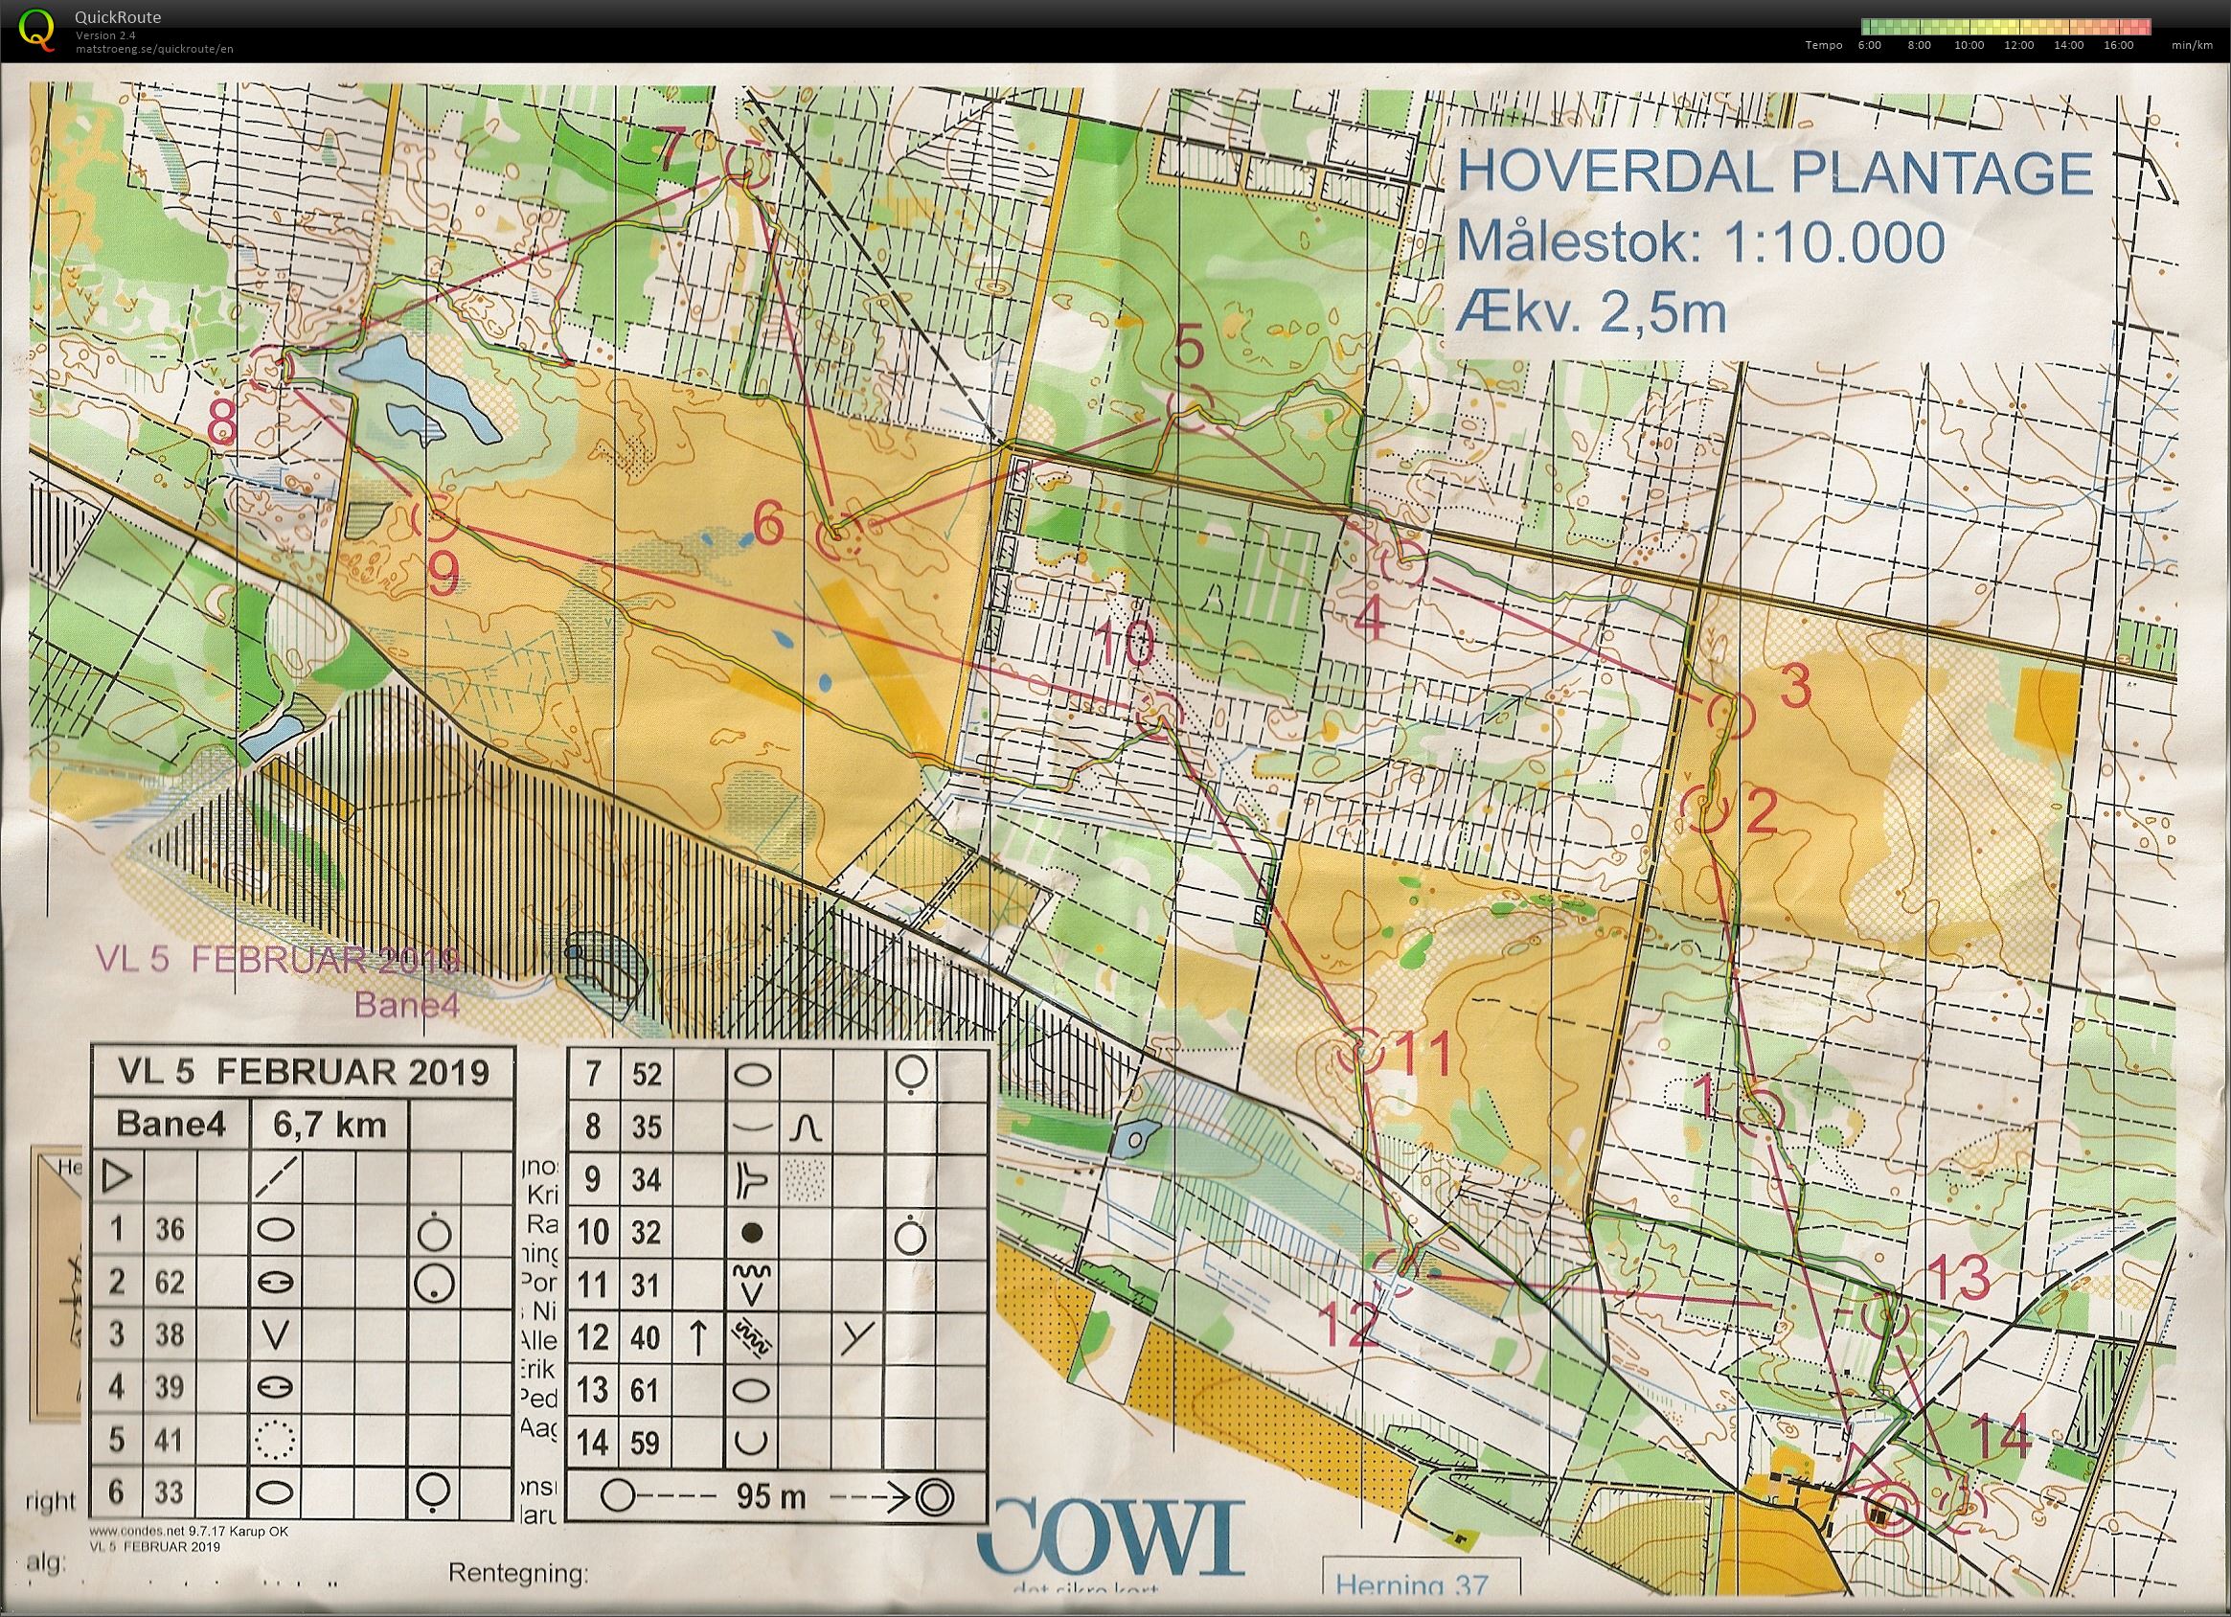Click the '95 m' finish distance text

click(773, 1497)
